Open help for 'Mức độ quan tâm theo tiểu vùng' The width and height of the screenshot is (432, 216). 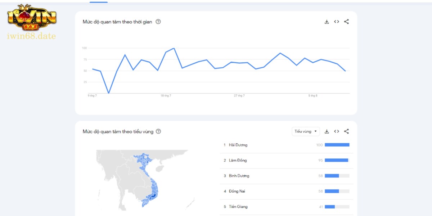click(x=158, y=131)
